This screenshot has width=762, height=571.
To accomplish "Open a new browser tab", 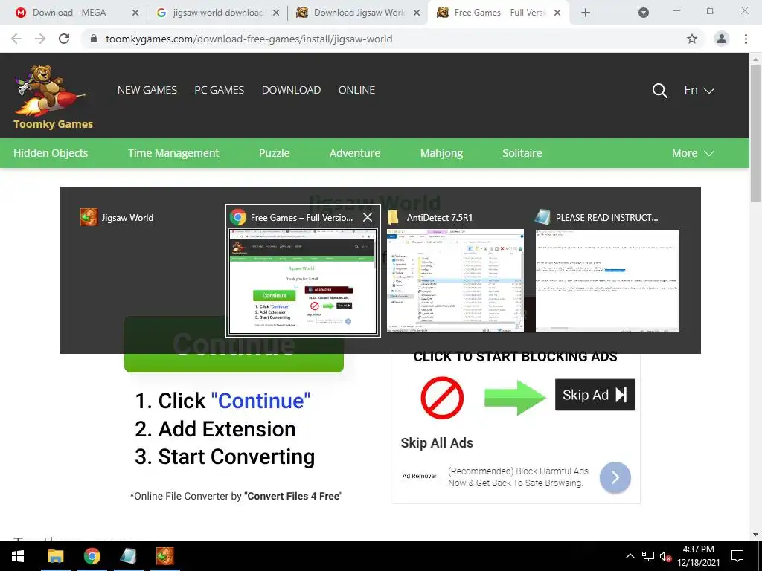I will [x=586, y=13].
